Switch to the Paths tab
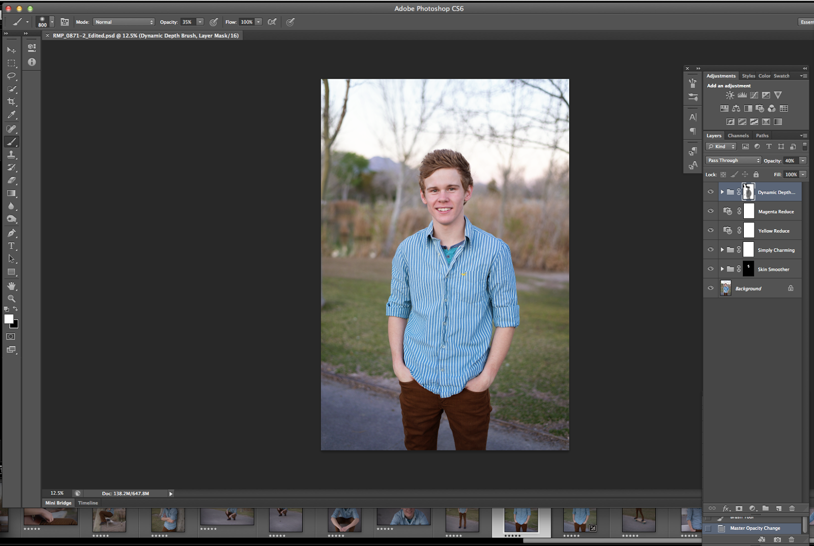Screen dimensions: 814x546 (x=762, y=136)
